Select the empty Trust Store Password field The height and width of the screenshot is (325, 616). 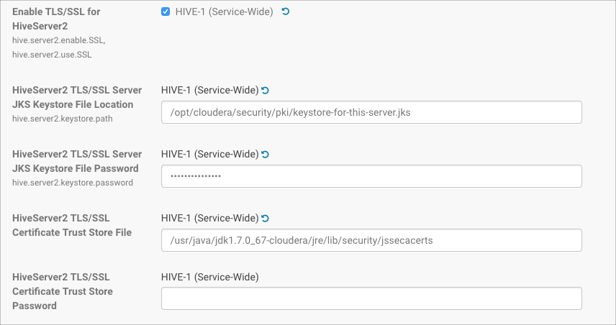pyautogui.click(x=371, y=298)
